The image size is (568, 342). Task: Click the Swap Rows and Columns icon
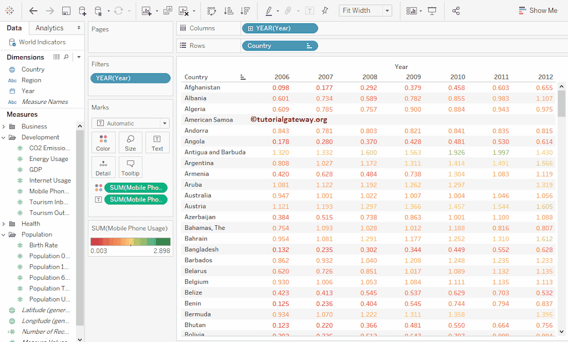[211, 11]
